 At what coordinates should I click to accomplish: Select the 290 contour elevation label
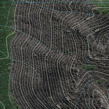[81, 85]
